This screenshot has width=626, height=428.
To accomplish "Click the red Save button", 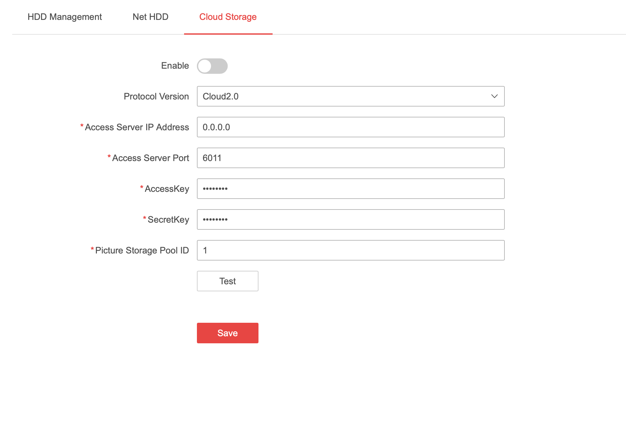I will [x=227, y=333].
